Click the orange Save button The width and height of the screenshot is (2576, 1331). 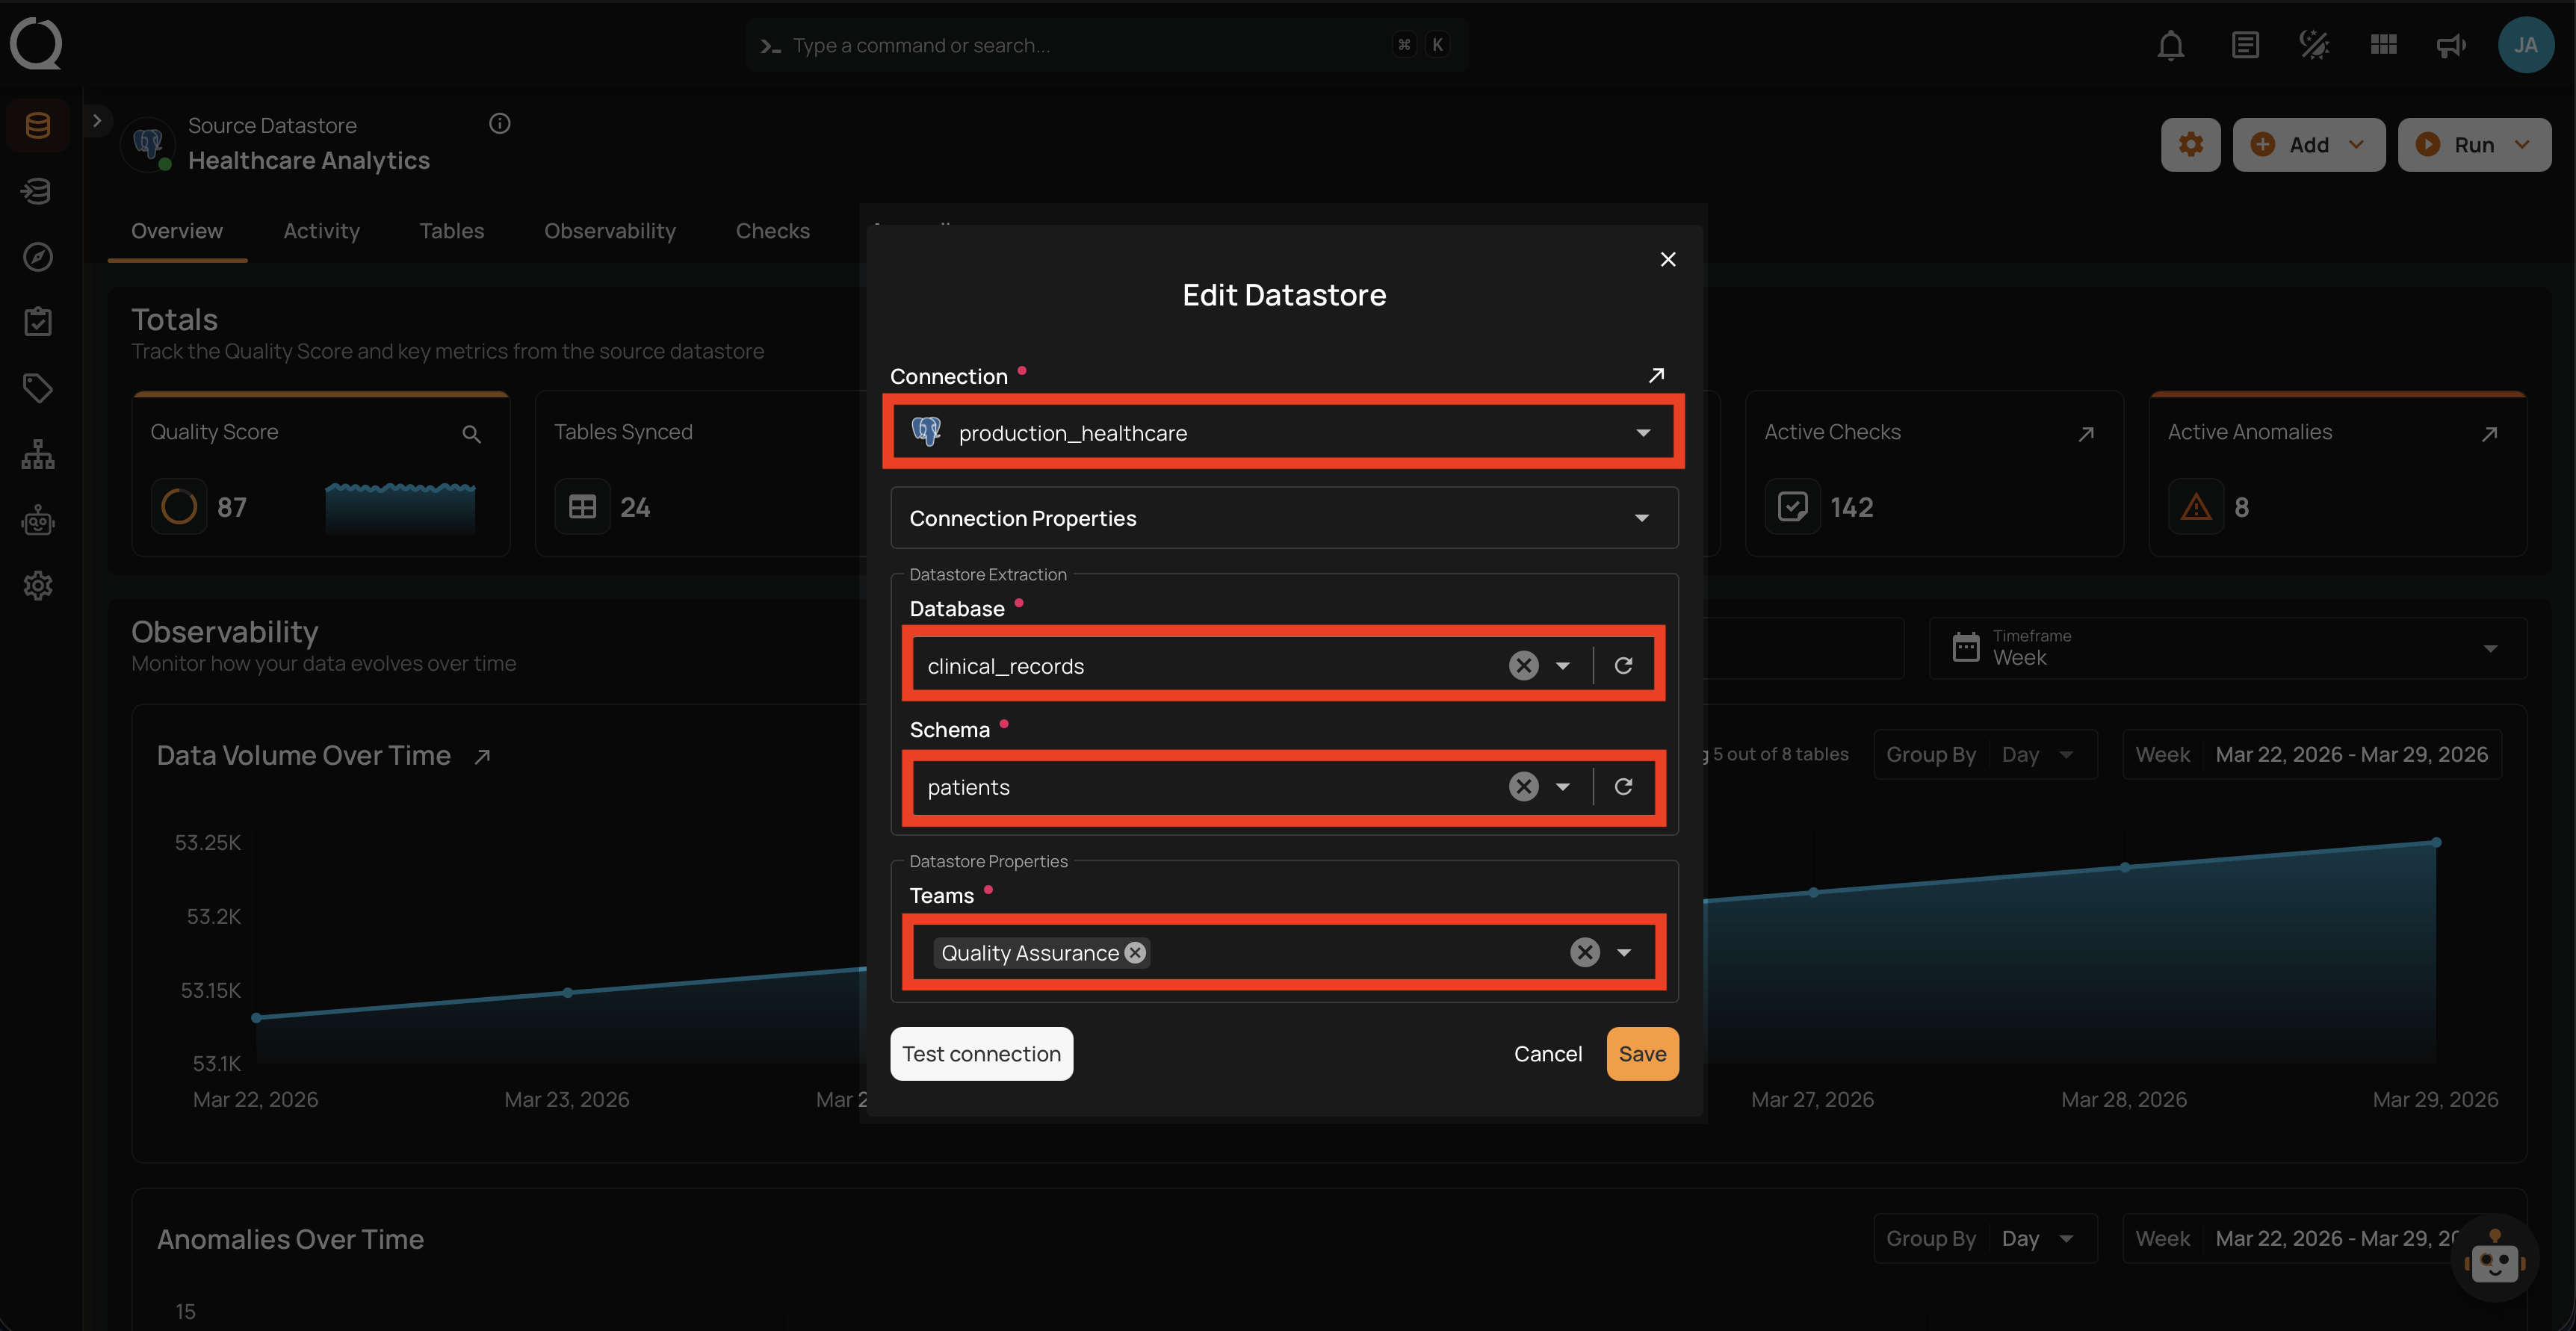[x=1642, y=1054]
